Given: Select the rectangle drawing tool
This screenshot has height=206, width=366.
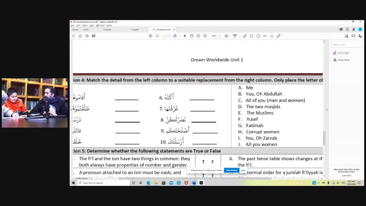Looking at the screenshot, I should (252, 36).
